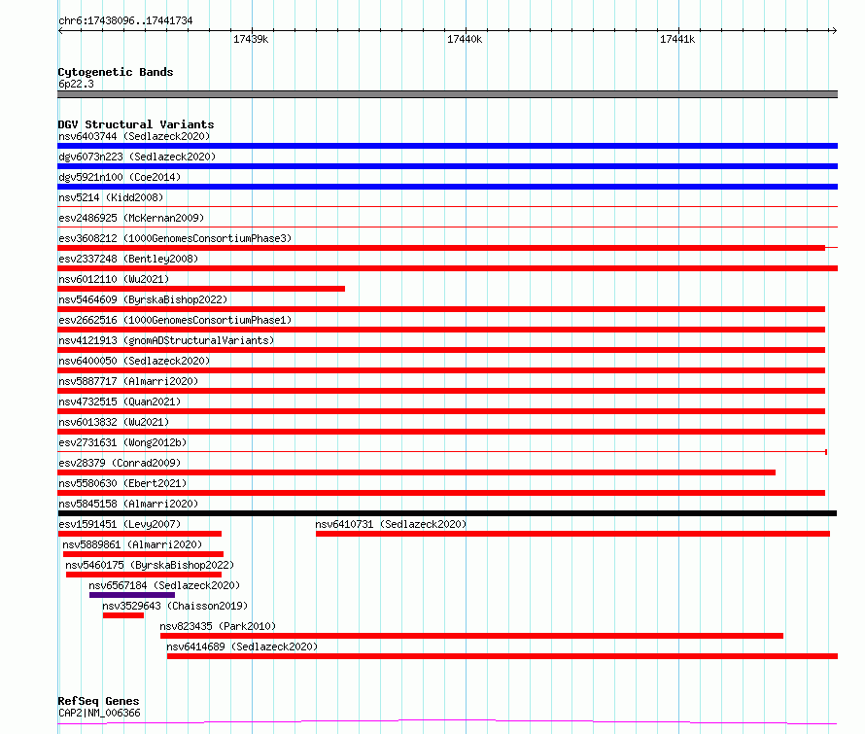Viewport: 865px width, 734px height.
Task: Select variant nsv6012110 (Wu2021) label
Action: 114,279
